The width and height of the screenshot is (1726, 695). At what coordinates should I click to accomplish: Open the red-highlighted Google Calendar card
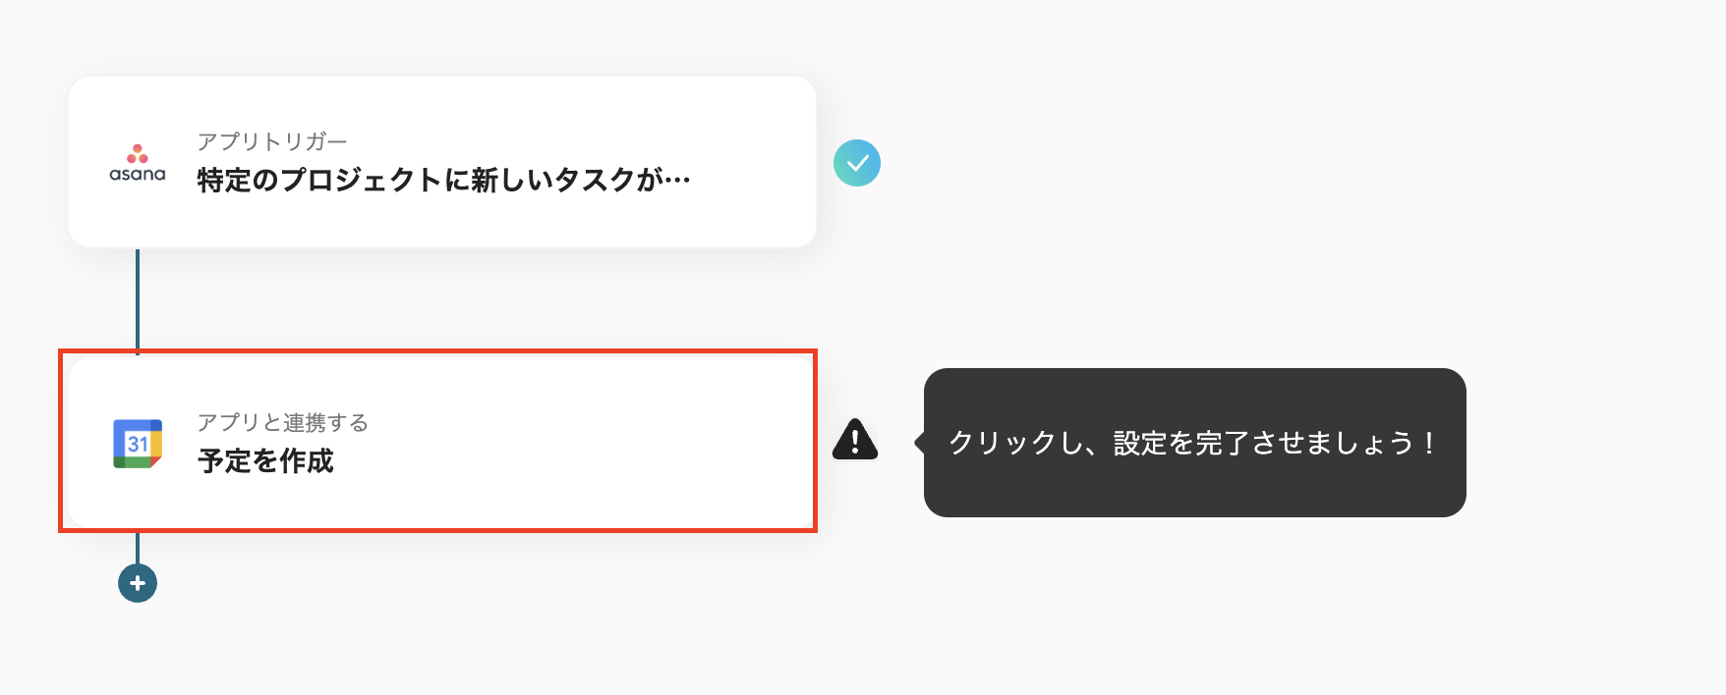(x=440, y=442)
